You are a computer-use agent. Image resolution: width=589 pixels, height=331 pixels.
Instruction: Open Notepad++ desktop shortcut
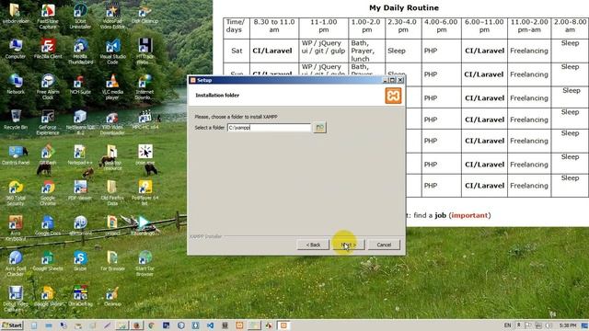click(x=80, y=154)
